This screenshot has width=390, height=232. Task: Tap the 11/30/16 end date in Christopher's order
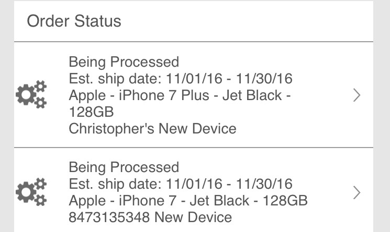tap(264, 79)
